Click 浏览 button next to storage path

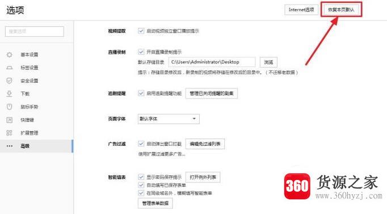pyautogui.click(x=268, y=62)
